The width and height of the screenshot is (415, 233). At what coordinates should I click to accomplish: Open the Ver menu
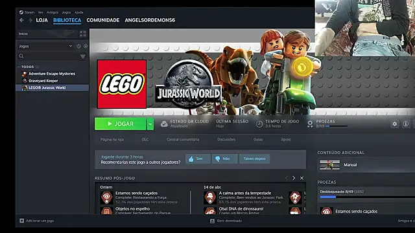tap(40, 12)
